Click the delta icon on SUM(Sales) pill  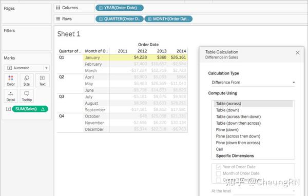(43, 109)
